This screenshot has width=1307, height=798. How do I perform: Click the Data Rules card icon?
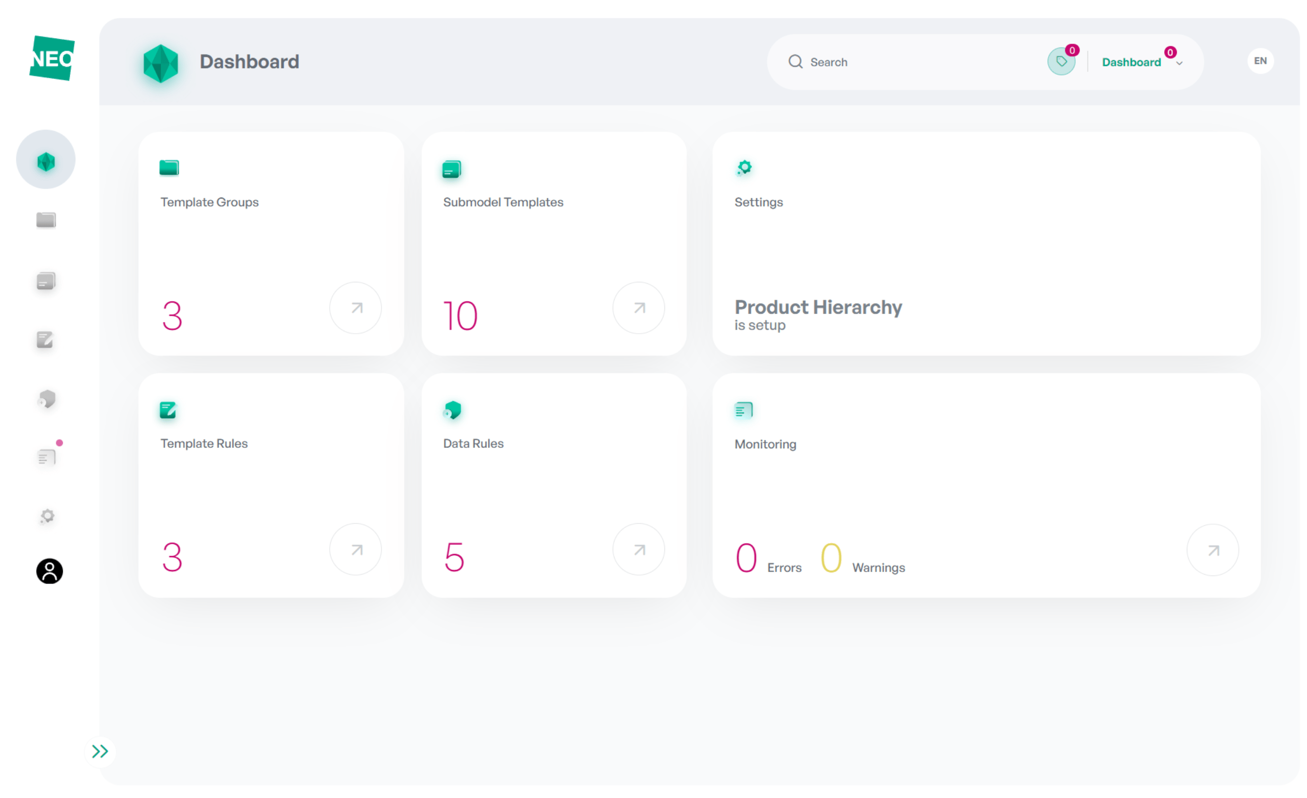(453, 411)
